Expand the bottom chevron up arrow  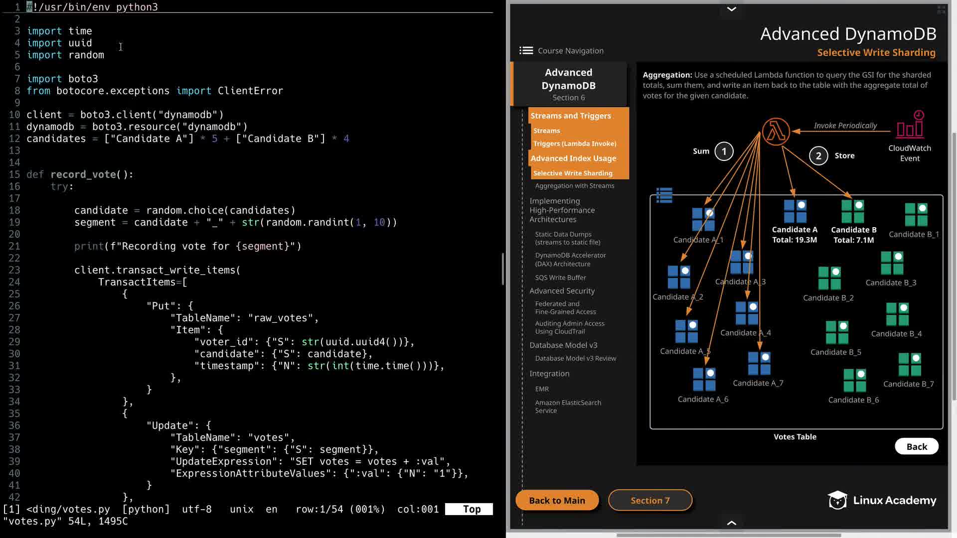pos(731,523)
